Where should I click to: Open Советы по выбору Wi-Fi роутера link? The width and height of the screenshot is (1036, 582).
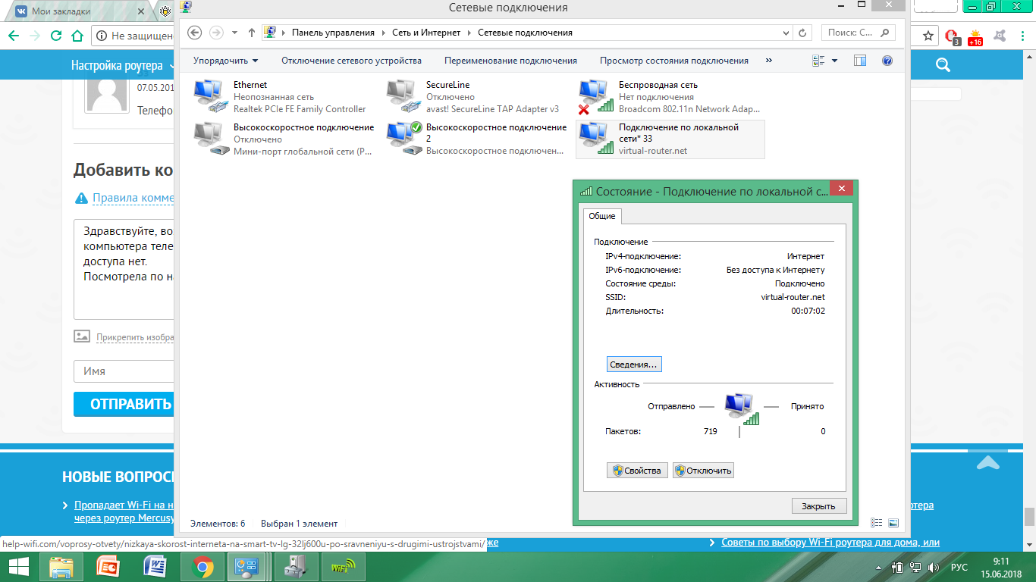click(x=830, y=542)
